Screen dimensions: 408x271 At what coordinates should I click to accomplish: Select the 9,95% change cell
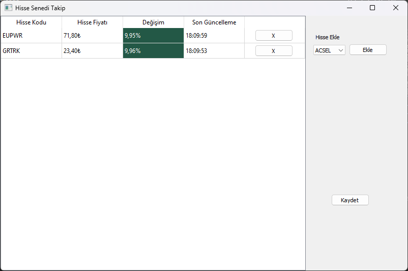(153, 36)
